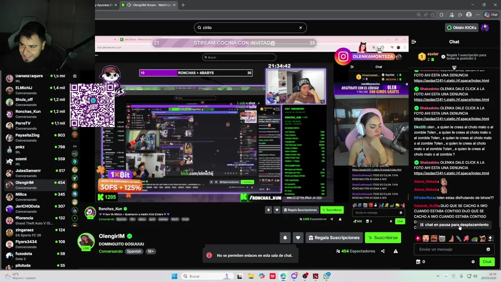Select the grey cat emote
The width and height of the screenshot is (501, 282).
pos(442,238)
